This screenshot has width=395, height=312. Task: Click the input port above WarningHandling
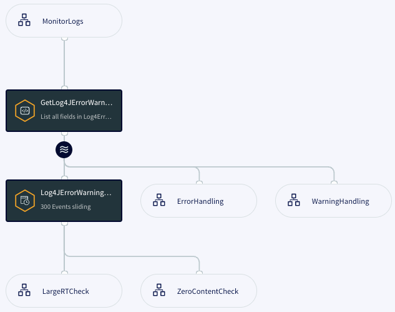334,183
